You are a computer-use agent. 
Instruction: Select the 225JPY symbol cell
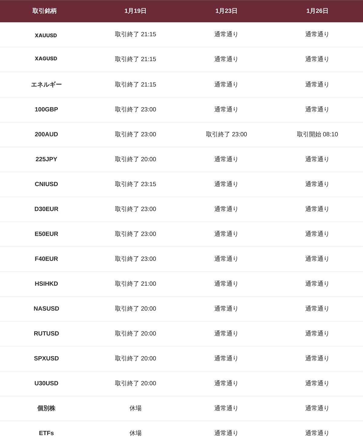pyautogui.click(x=46, y=159)
